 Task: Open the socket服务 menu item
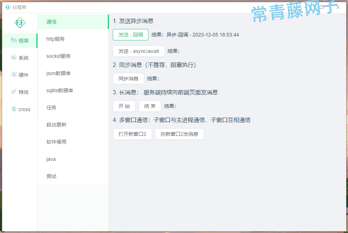click(73, 56)
